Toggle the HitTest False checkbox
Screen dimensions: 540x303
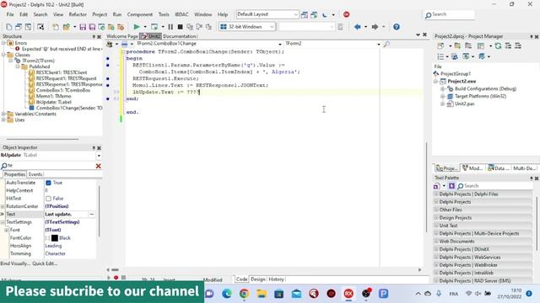coord(49,199)
